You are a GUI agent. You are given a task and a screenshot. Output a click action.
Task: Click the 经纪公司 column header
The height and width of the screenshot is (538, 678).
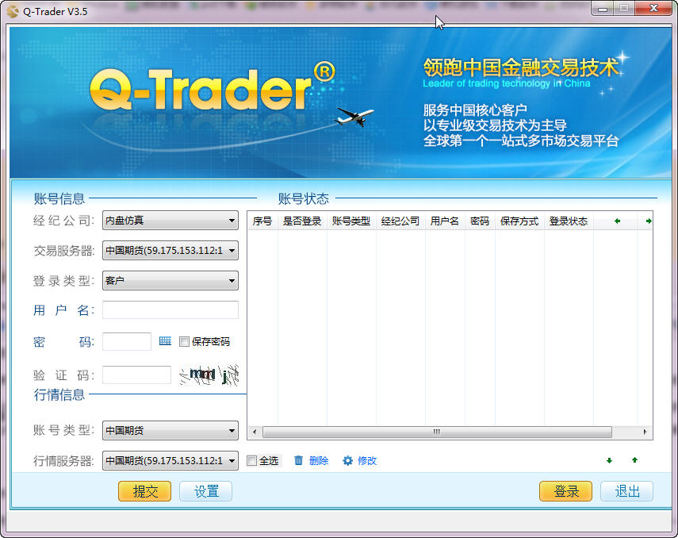[x=400, y=221]
